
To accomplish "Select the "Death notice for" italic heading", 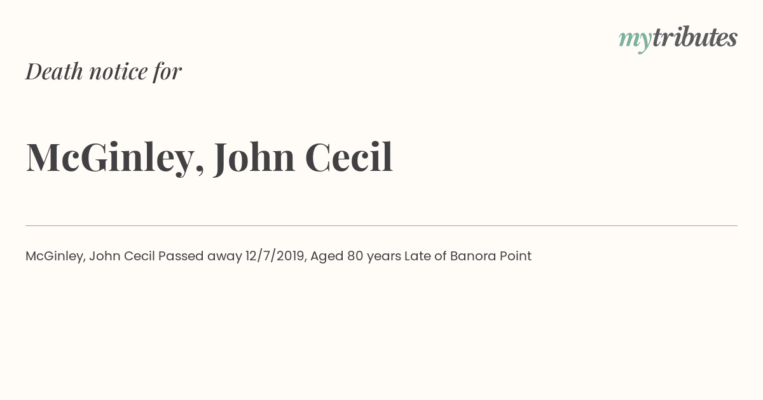I will click(x=104, y=71).
